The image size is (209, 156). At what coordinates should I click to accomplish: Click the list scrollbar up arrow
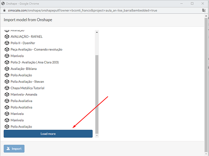97,32
